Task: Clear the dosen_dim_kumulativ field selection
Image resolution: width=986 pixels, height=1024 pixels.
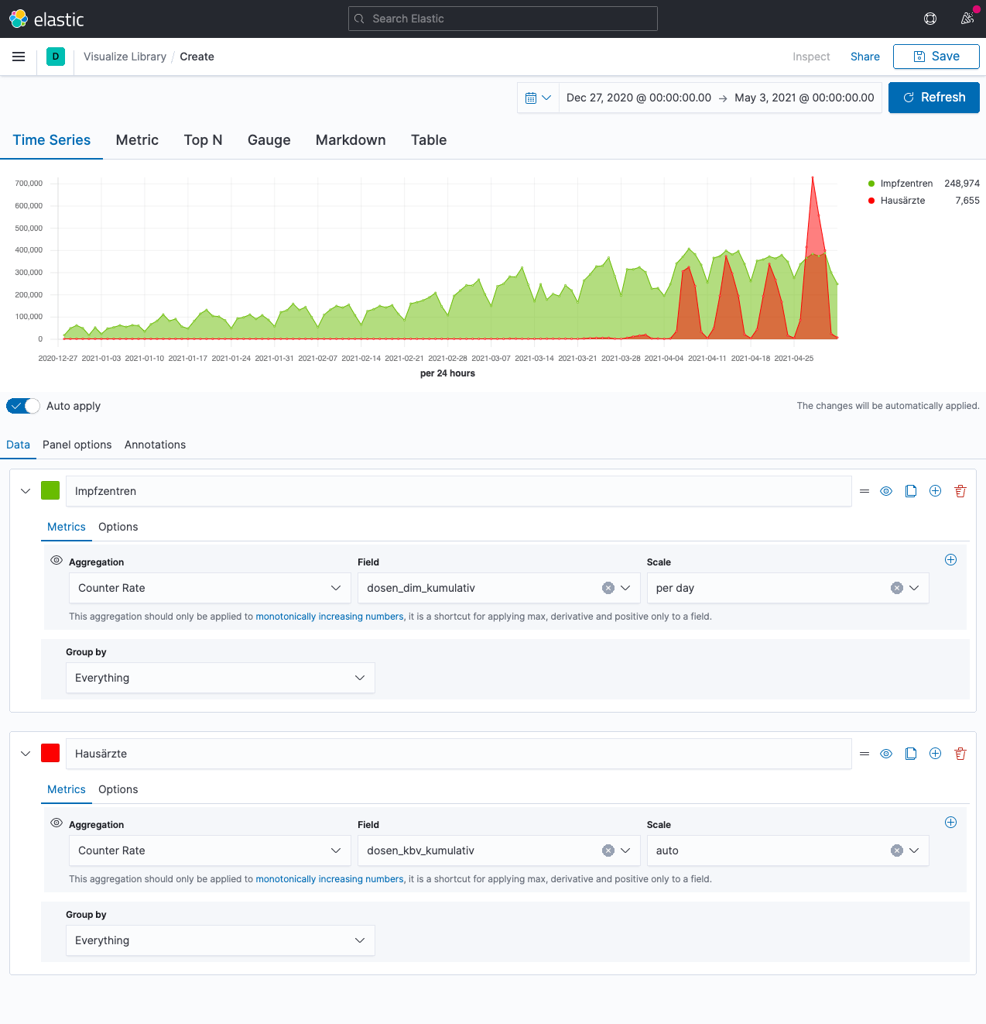Action: (608, 588)
